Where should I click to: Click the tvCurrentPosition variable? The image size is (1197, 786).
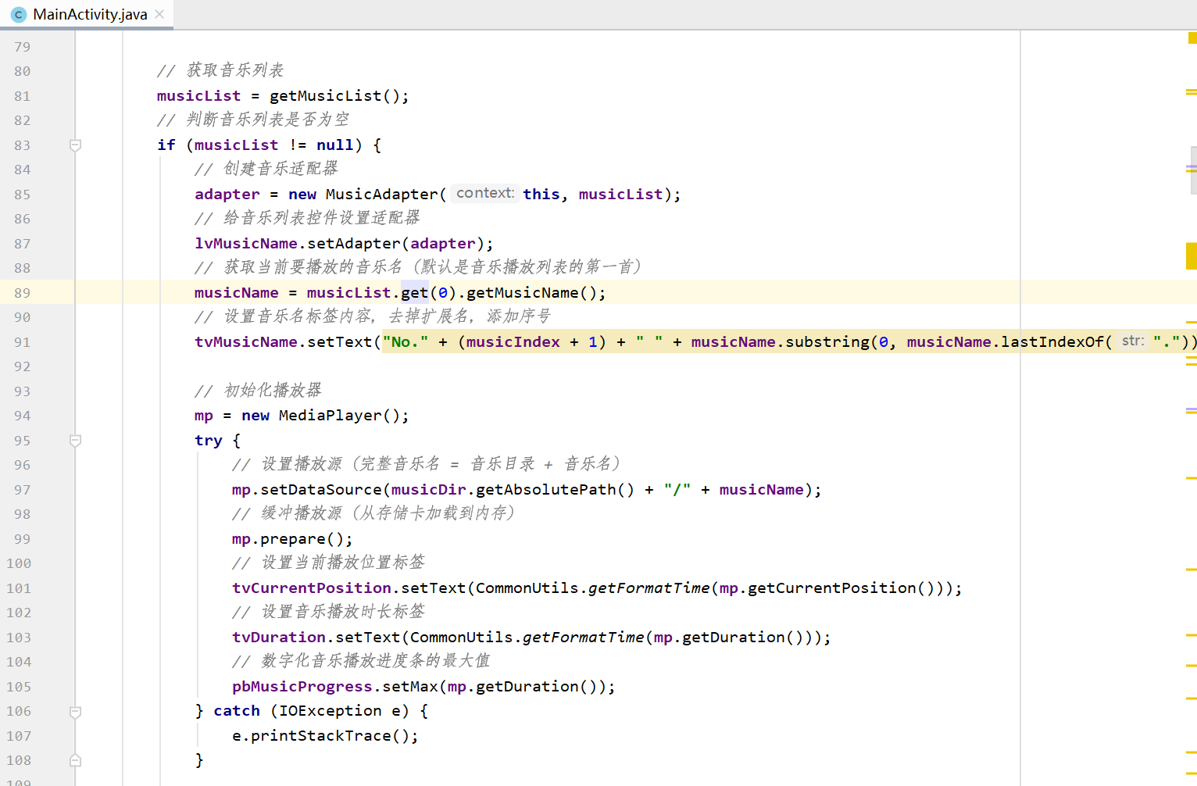[x=312, y=588]
